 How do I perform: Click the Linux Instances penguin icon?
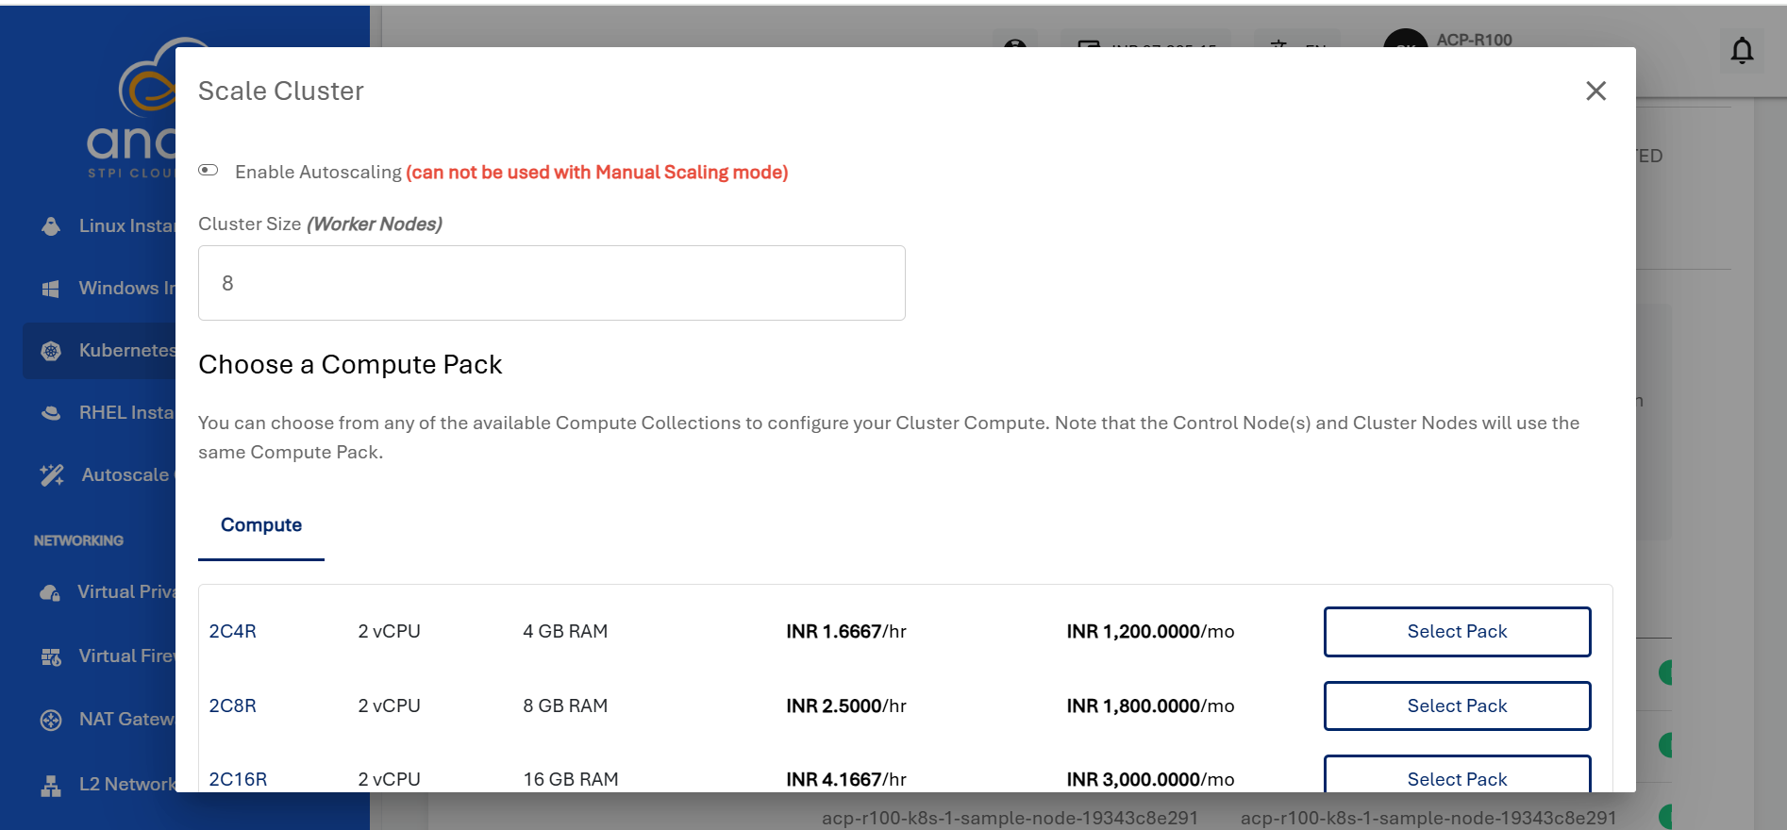51,226
